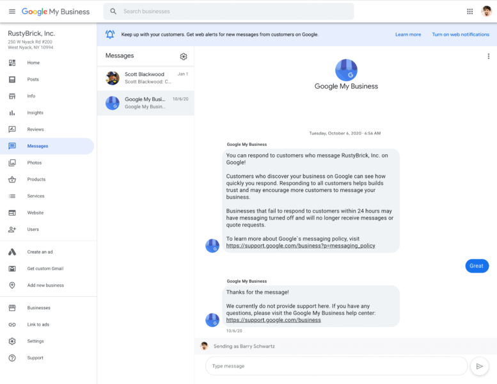Open the conversation more options menu
Image resolution: width=497 pixels, height=384 pixels.
click(489, 56)
